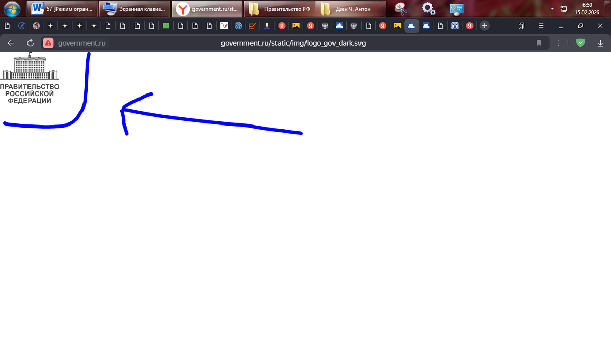
Task: Click the government.ru site name chip
Action: [81, 43]
